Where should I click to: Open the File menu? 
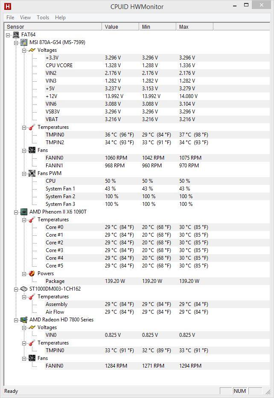tap(10, 18)
